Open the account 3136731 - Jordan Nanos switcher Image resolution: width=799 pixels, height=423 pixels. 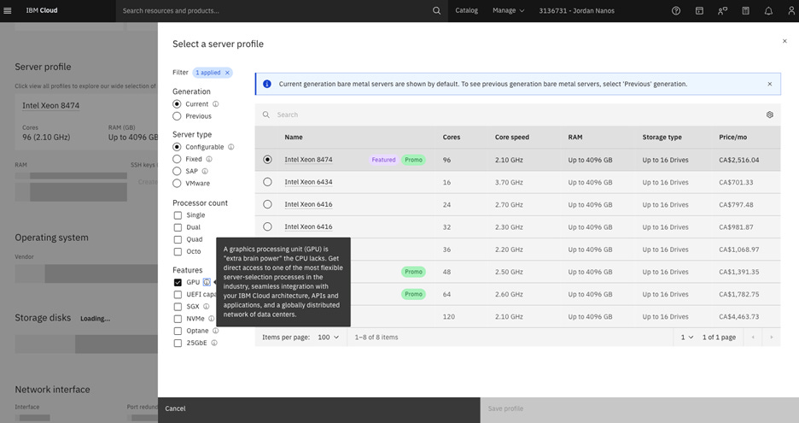pyautogui.click(x=576, y=11)
